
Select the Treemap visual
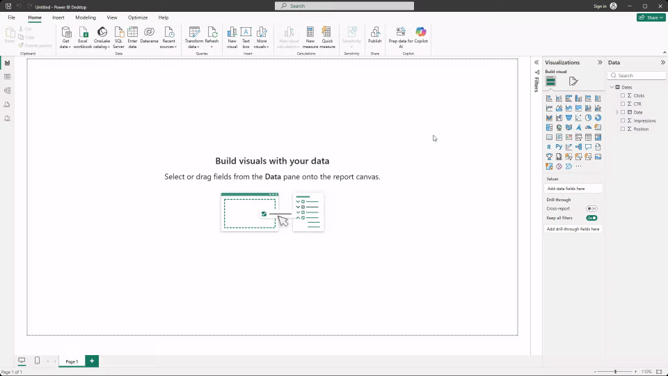pos(549,127)
